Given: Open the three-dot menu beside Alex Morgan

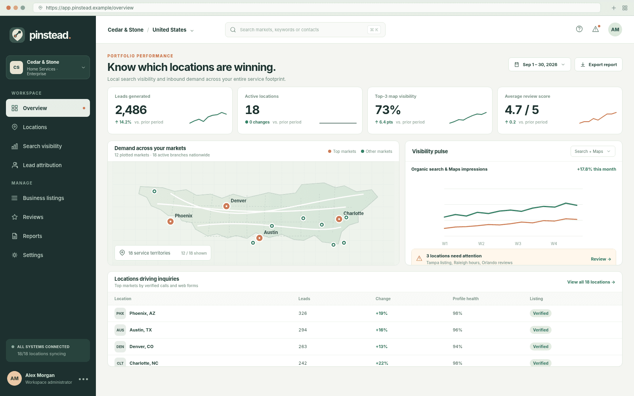Looking at the screenshot, I should [x=83, y=379].
